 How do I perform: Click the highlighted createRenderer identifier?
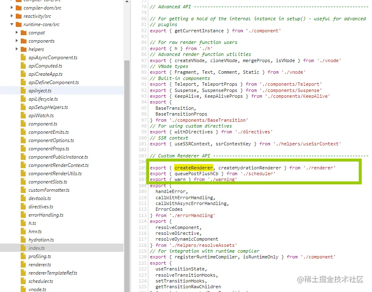click(193, 168)
